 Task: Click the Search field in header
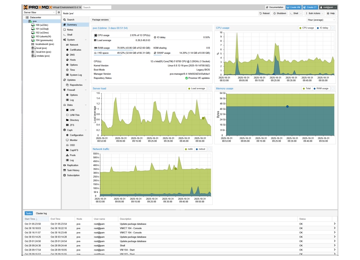pyautogui.click(x=97, y=7)
